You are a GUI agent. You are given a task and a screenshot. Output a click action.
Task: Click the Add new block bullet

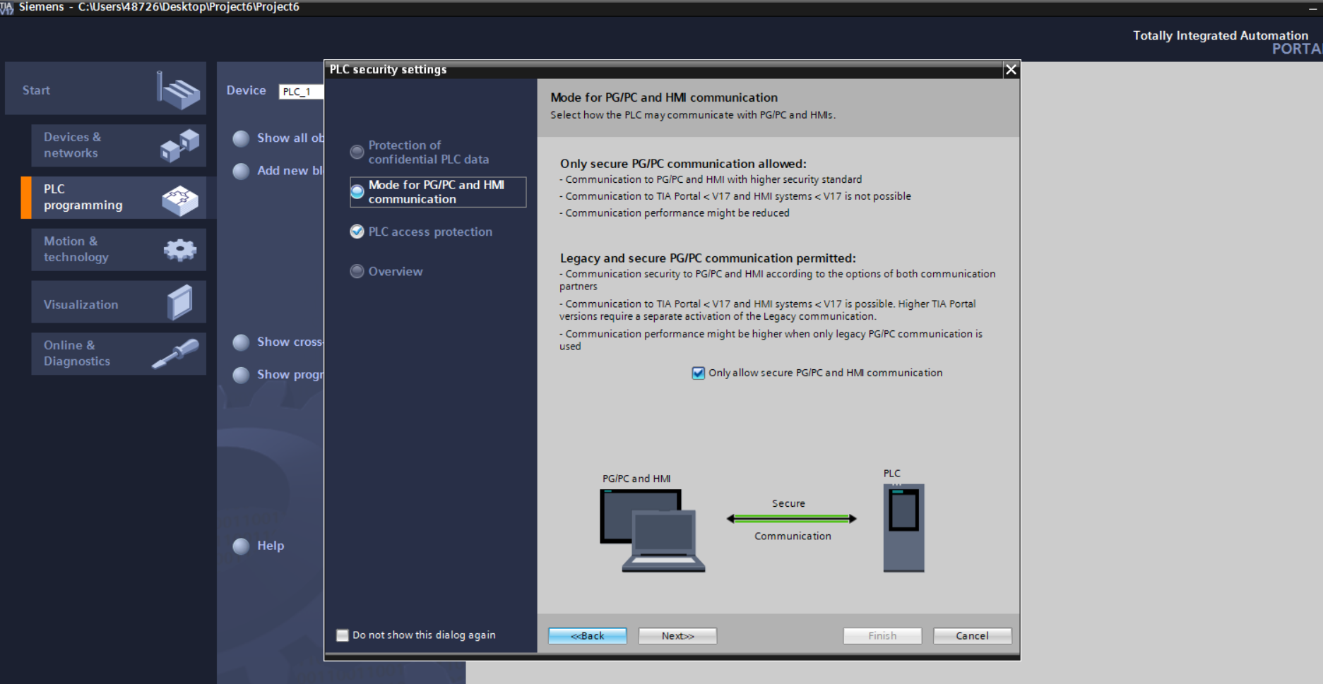[x=241, y=172]
